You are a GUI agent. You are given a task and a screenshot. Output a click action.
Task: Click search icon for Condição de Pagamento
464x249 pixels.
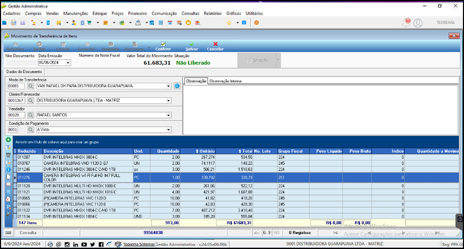(31, 130)
